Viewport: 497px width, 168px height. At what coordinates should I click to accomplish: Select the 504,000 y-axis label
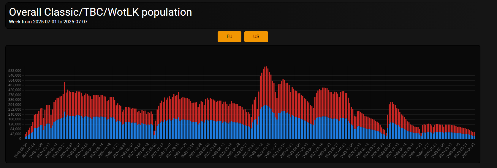[x=15, y=80]
